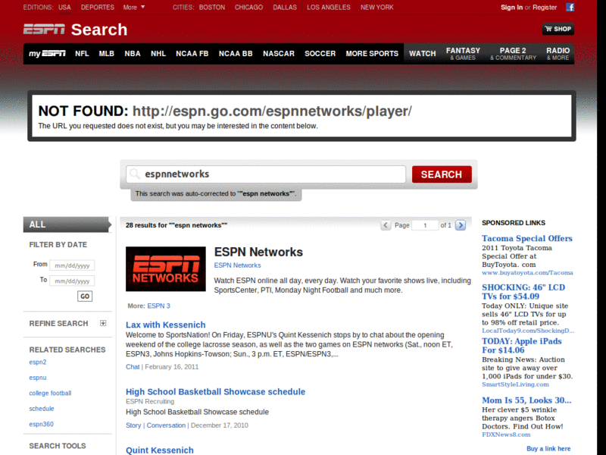Open the NASCAR section
This screenshot has height=455, width=606.
tap(279, 54)
